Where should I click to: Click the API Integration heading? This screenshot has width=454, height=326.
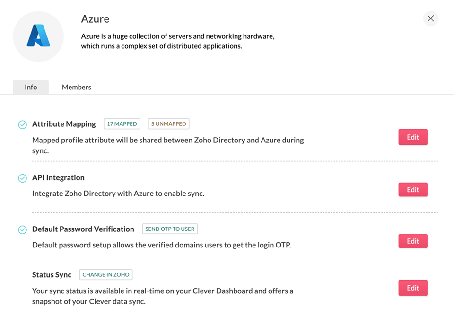(x=58, y=178)
